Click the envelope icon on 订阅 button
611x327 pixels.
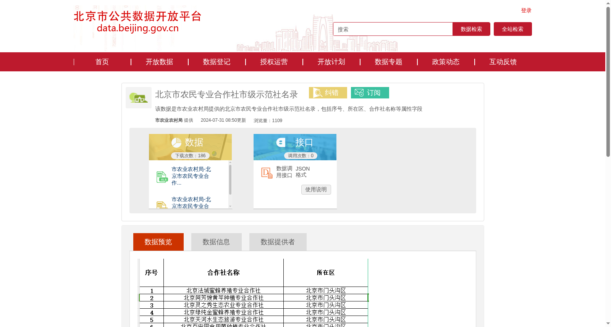359,93
